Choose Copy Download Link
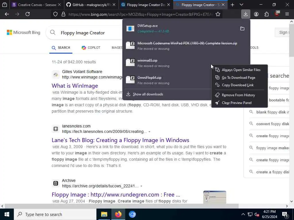Viewport: 294px width, 220px height. pyautogui.click(x=239, y=85)
